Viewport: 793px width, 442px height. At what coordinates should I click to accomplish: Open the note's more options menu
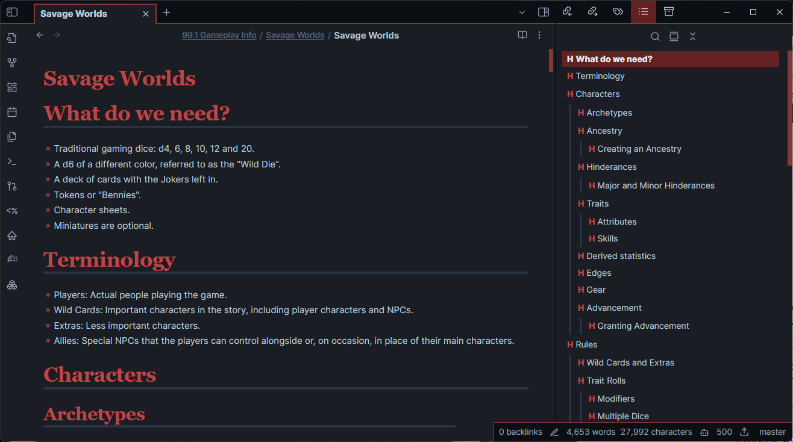(539, 35)
